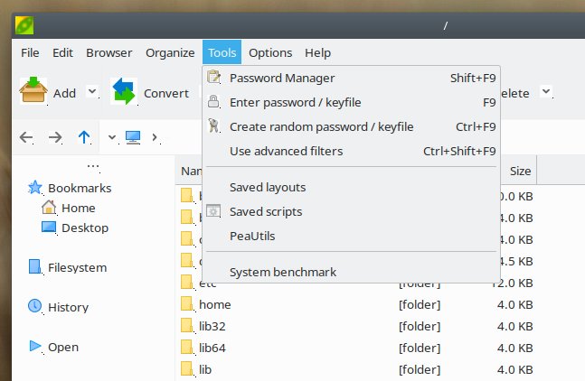
Task: Open the dropdown arrow beside the computer icon
Action: pyautogui.click(x=112, y=137)
